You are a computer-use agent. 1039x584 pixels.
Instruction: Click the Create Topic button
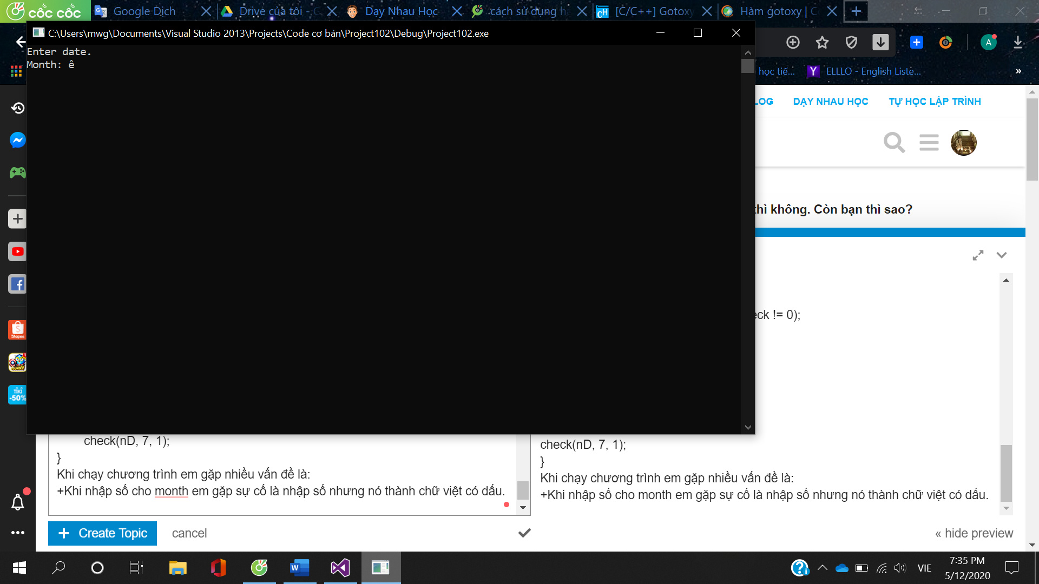102,533
